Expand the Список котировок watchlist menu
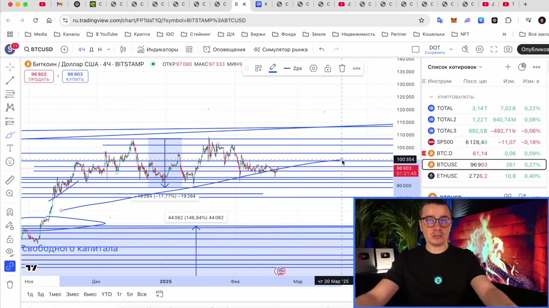The width and height of the screenshot is (549, 308). point(455,67)
